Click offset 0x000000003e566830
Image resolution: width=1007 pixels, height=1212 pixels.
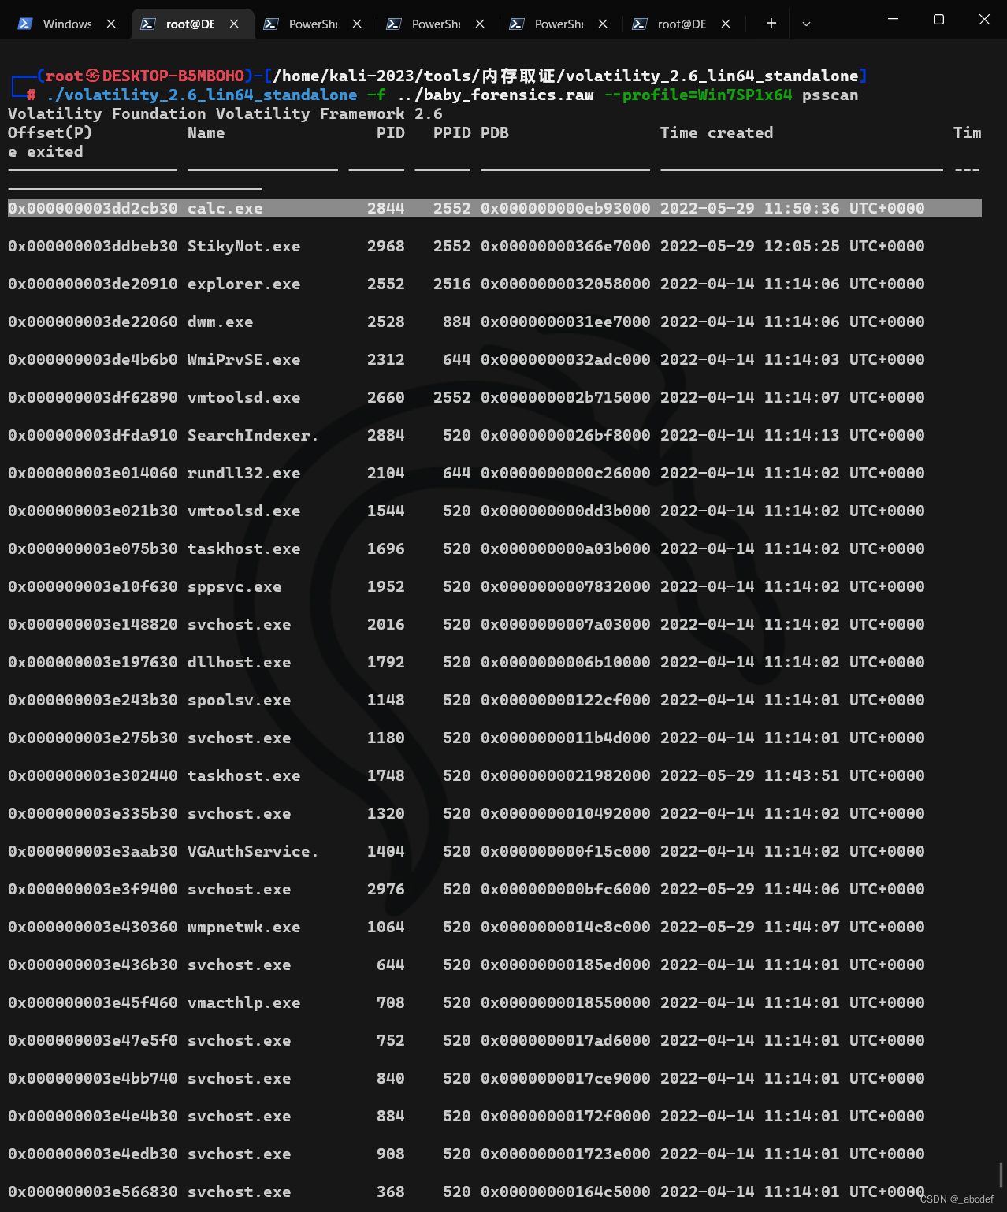click(x=93, y=1192)
